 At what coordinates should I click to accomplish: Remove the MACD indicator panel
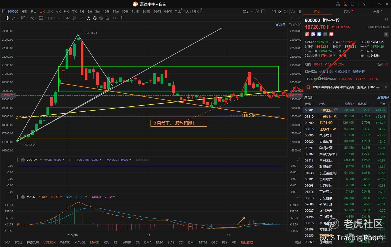pos(23,197)
